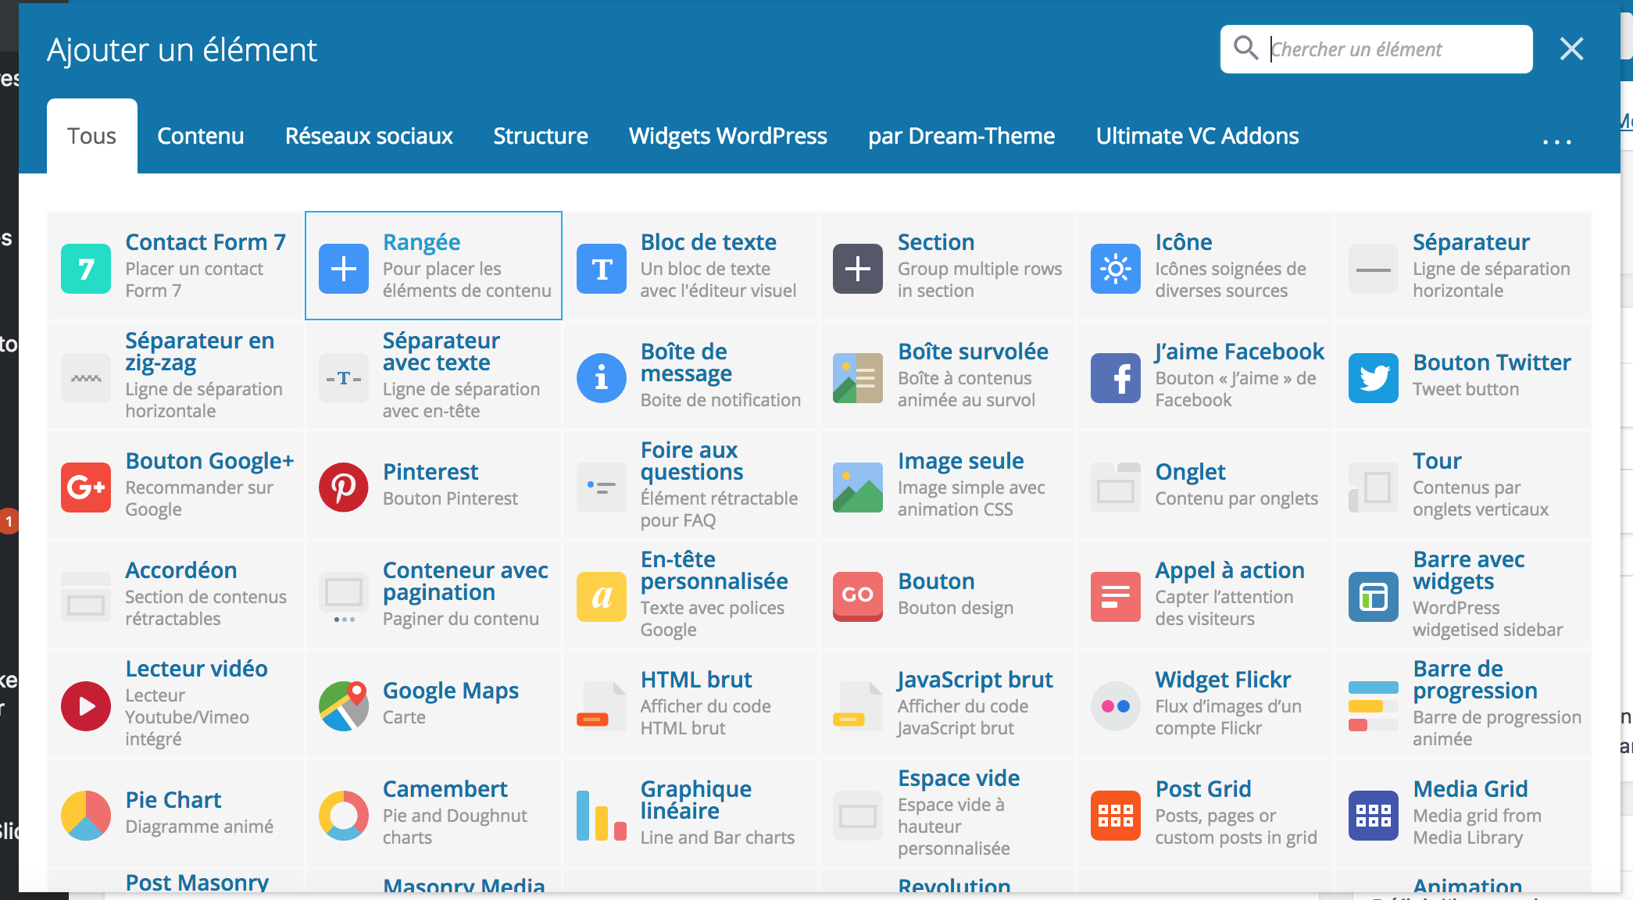Click the Bloc de texte title link

(708, 242)
